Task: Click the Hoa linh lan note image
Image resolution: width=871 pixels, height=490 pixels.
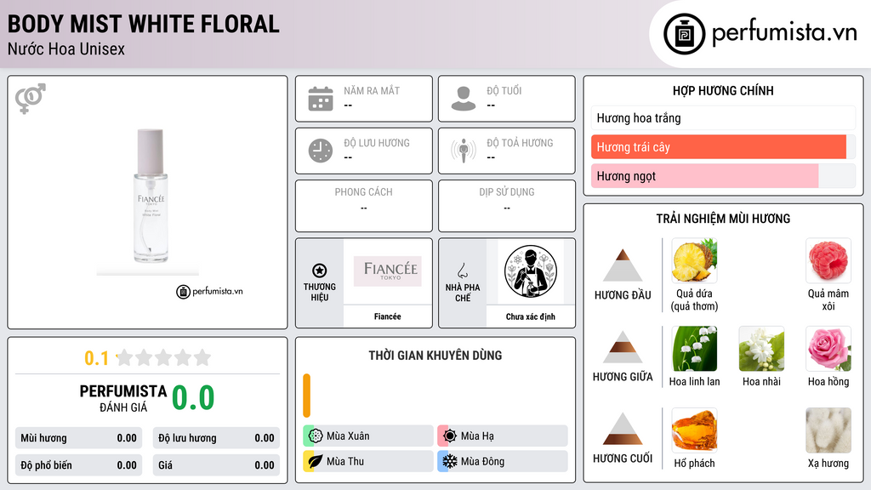Action: click(694, 348)
